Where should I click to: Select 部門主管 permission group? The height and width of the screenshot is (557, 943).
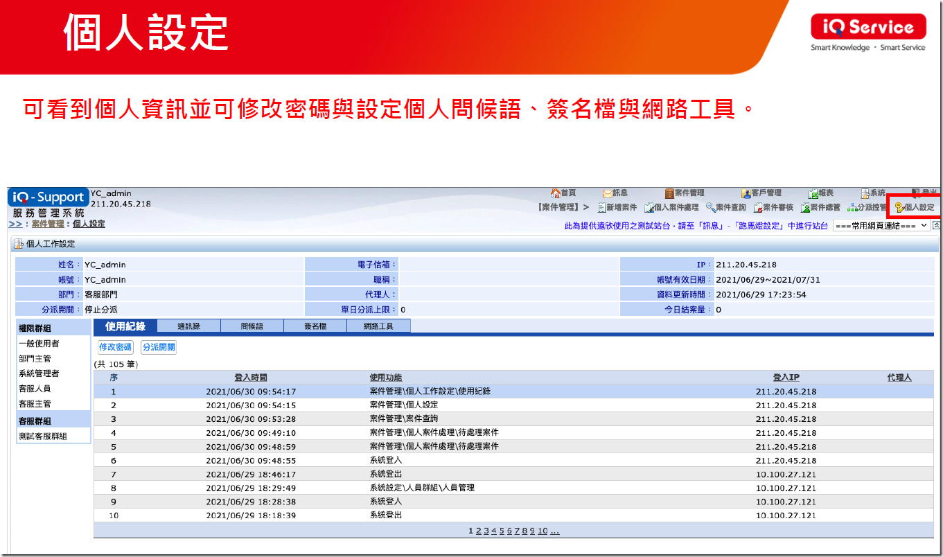point(35,359)
